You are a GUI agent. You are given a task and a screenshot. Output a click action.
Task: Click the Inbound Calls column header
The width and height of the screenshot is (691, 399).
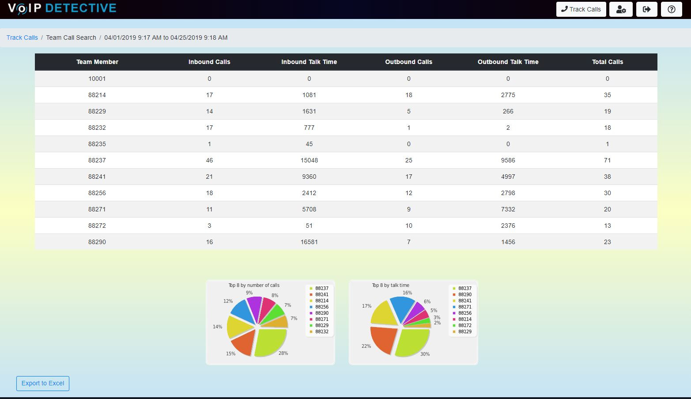209,62
